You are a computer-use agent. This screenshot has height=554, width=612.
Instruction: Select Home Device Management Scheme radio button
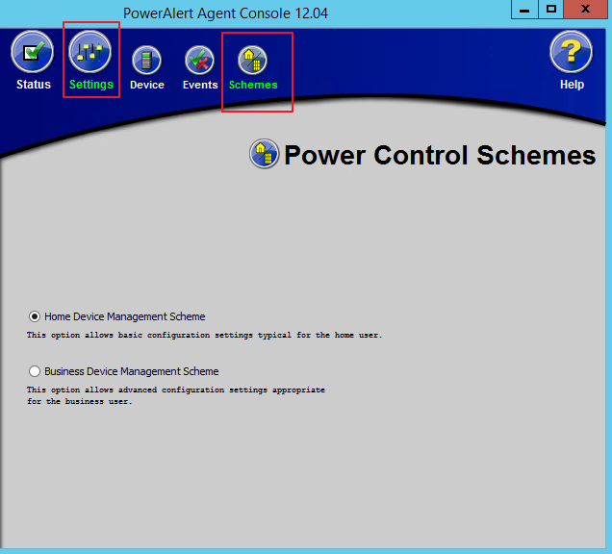pyautogui.click(x=35, y=316)
